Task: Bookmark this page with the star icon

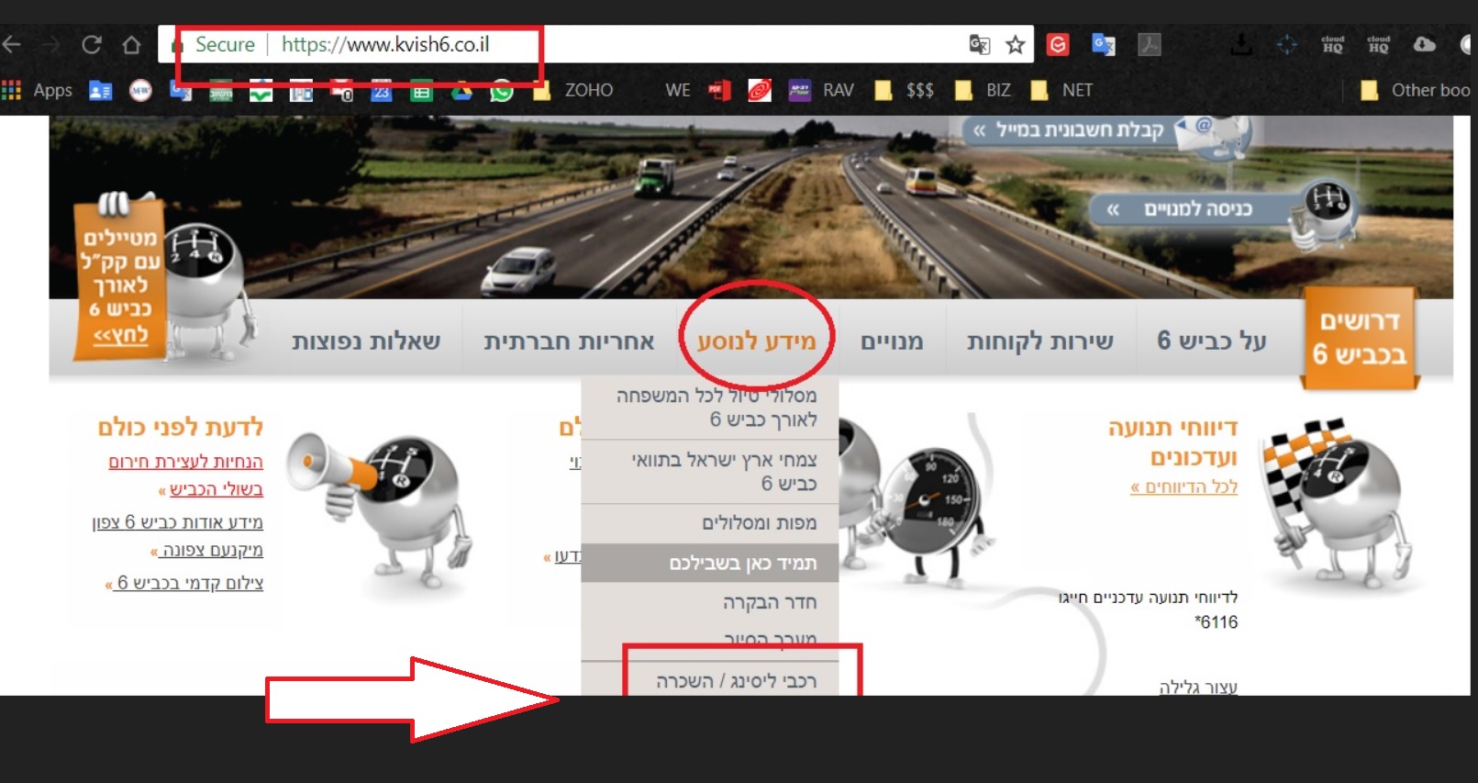Action: [x=1015, y=44]
